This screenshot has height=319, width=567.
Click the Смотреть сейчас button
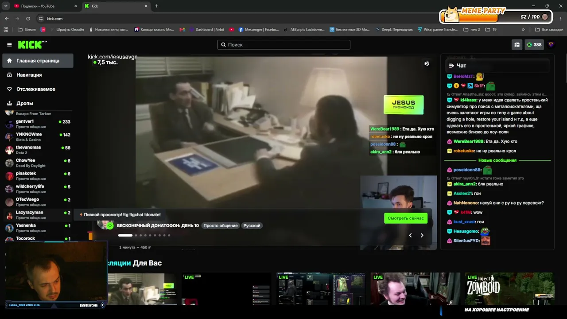click(x=406, y=218)
